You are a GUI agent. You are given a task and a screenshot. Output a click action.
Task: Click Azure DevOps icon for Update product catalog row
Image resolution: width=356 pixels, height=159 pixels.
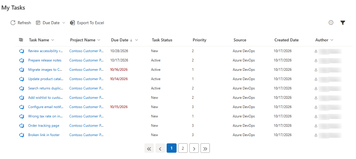pos(22,79)
